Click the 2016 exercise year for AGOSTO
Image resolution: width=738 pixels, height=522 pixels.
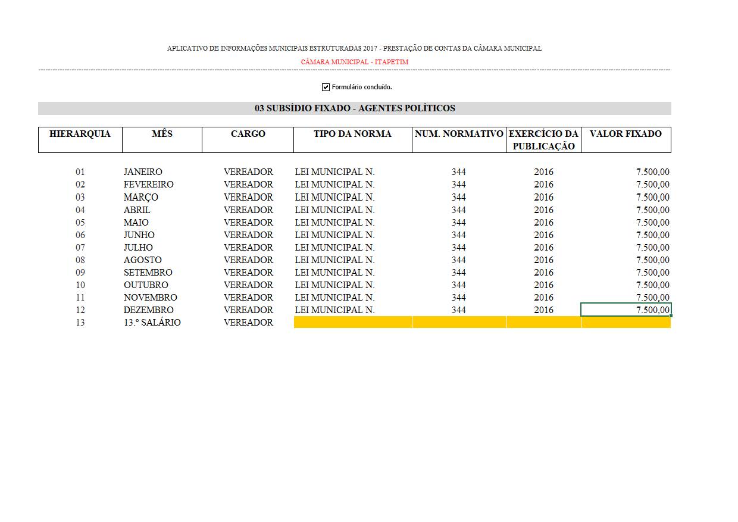(x=543, y=260)
